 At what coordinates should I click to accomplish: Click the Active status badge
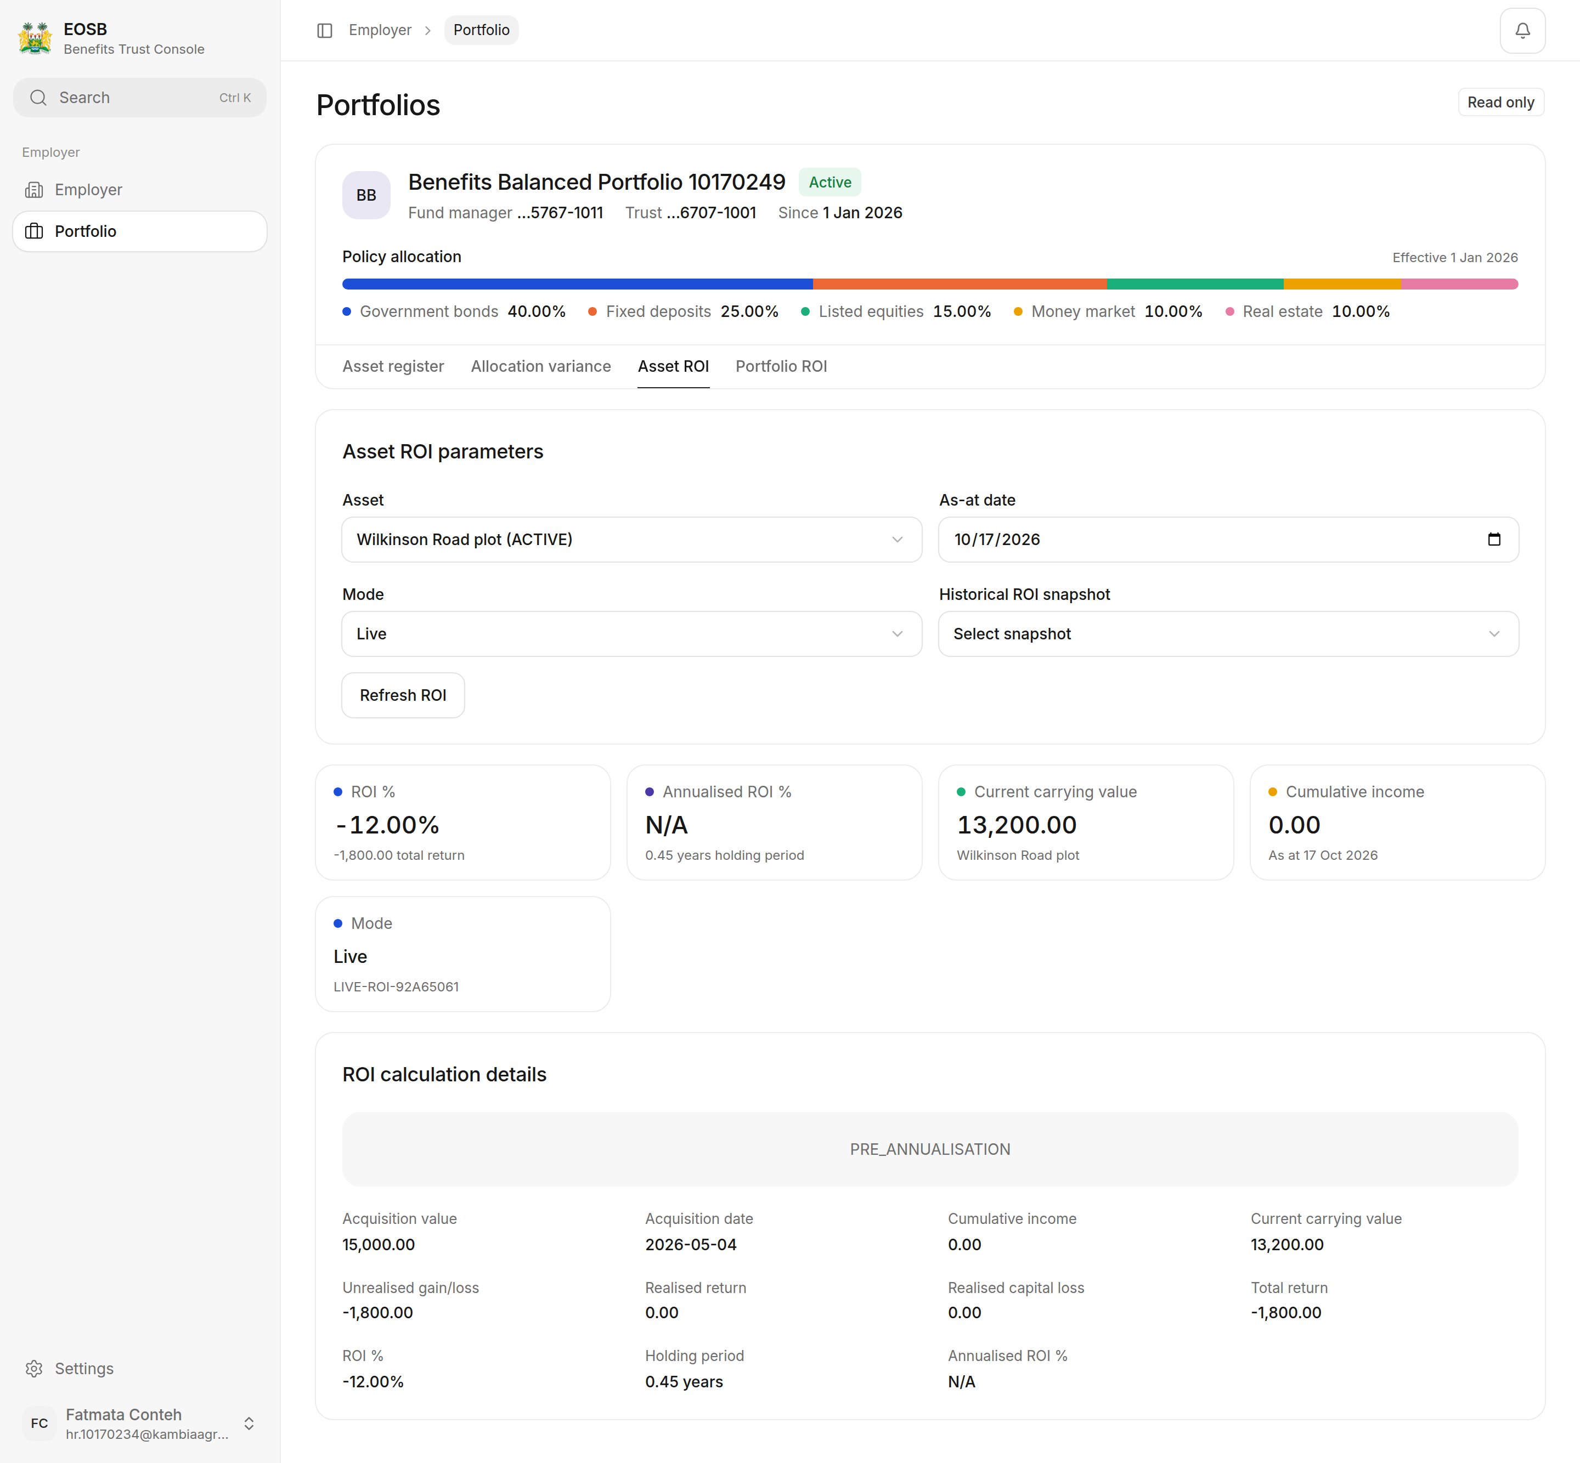point(829,182)
